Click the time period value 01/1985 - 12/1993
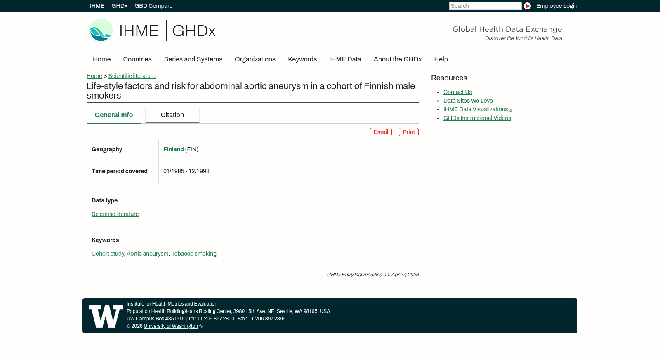The height and width of the screenshot is (355, 660). click(x=186, y=171)
